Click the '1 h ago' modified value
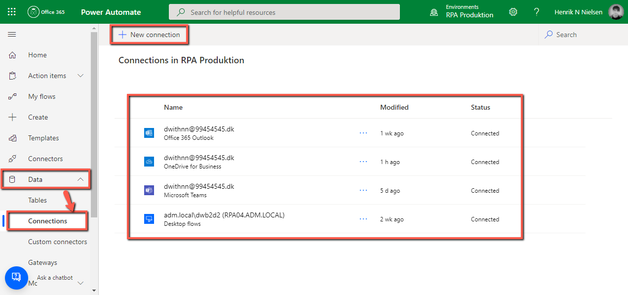628x295 pixels. (390, 162)
